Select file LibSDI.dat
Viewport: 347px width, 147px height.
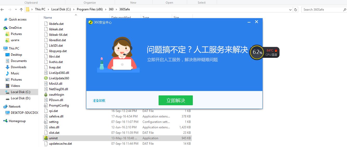coord(56,46)
